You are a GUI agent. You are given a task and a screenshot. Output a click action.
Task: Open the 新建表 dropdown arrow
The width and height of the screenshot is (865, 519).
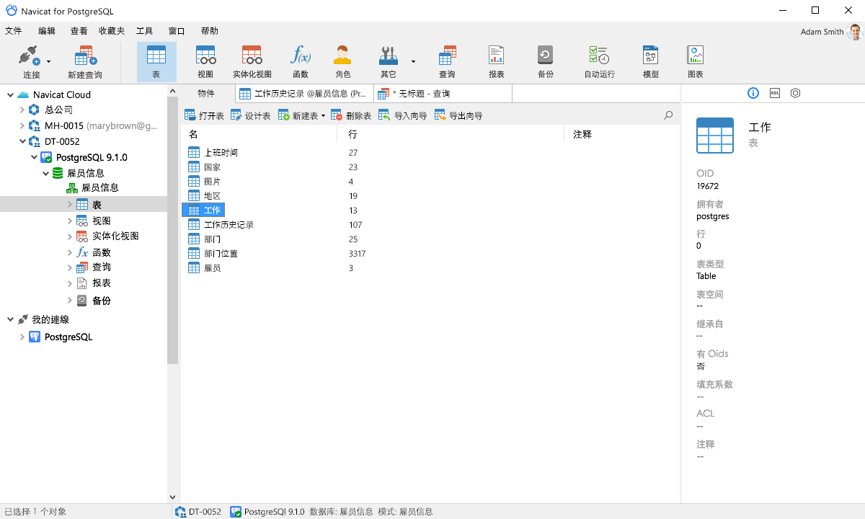click(323, 116)
